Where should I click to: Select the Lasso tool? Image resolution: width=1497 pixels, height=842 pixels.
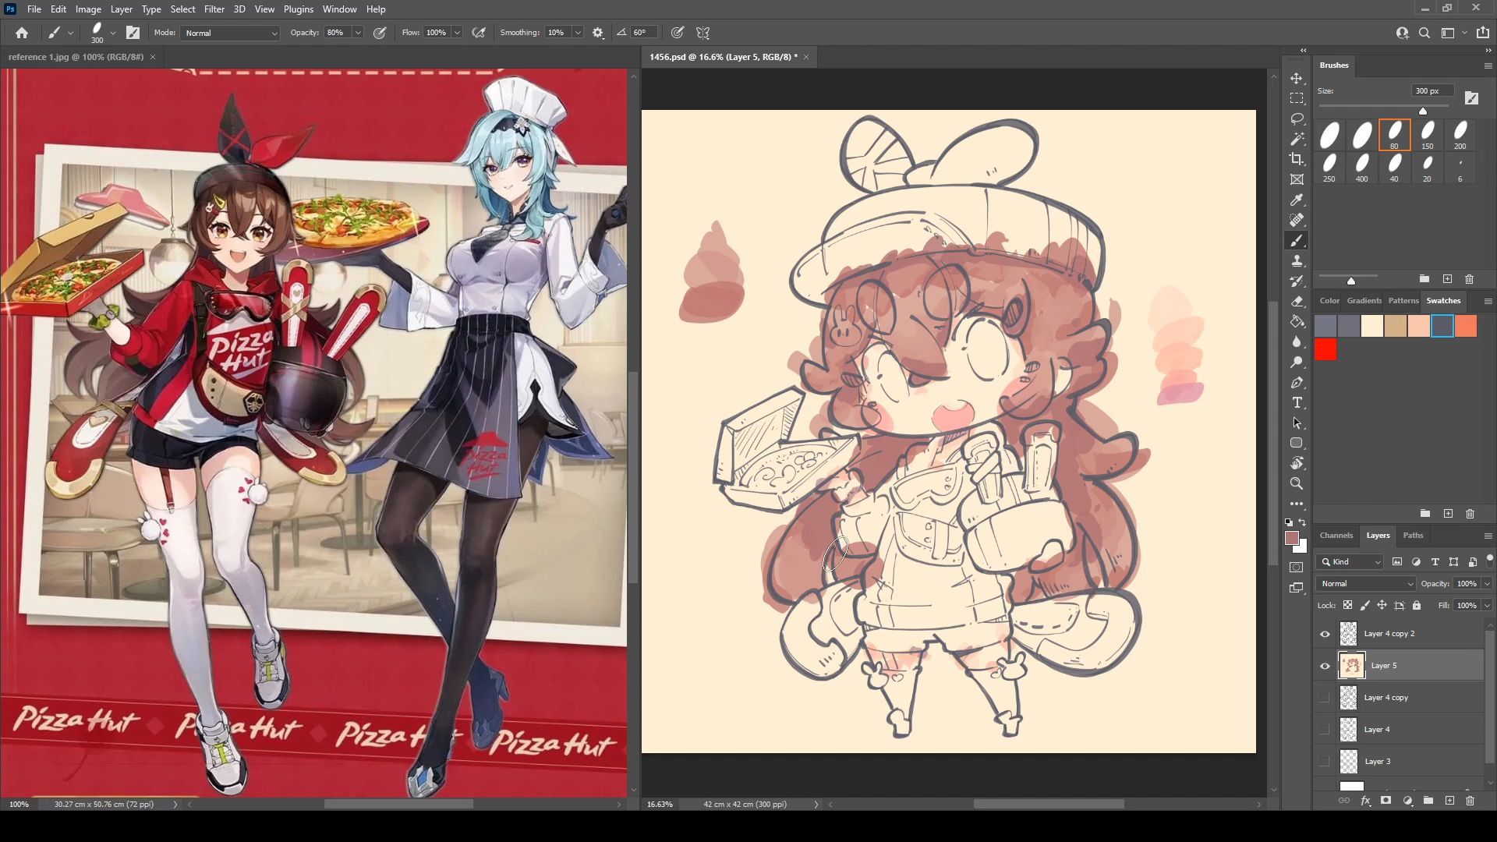point(1297,119)
